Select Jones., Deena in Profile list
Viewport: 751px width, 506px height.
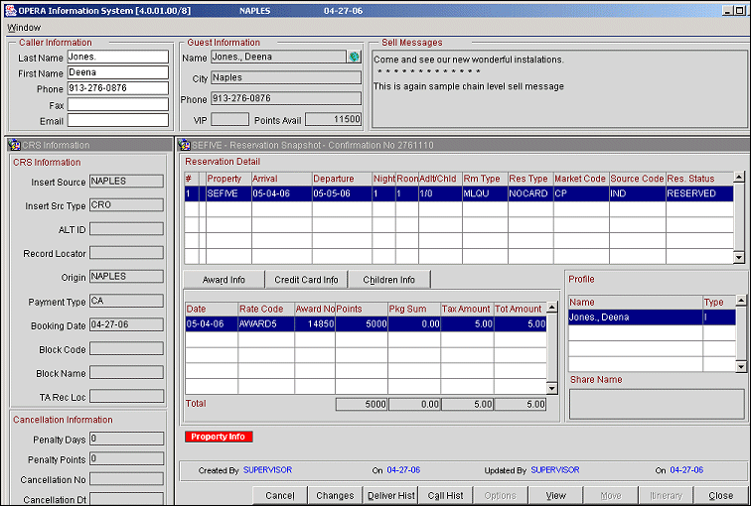coord(634,317)
